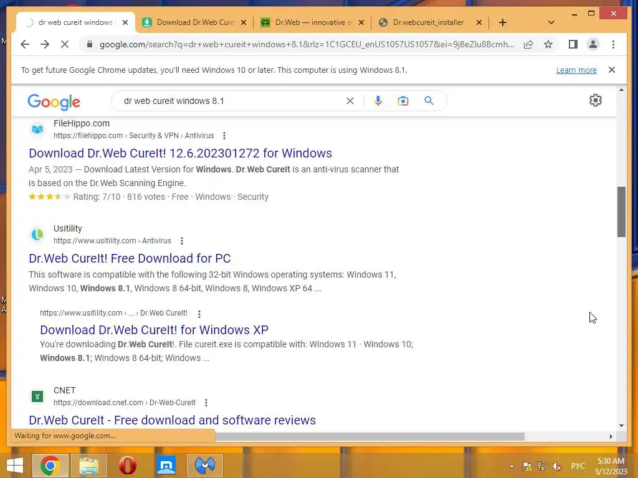Click the Google logo
This screenshot has width=638, height=478.
click(x=54, y=101)
